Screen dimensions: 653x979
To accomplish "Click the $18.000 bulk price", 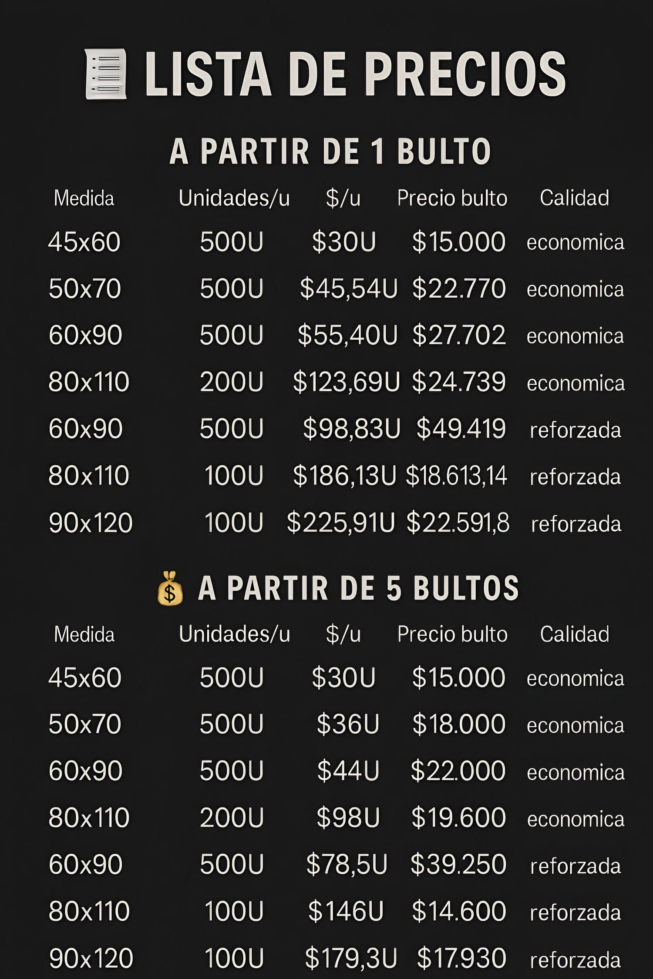I will [459, 724].
